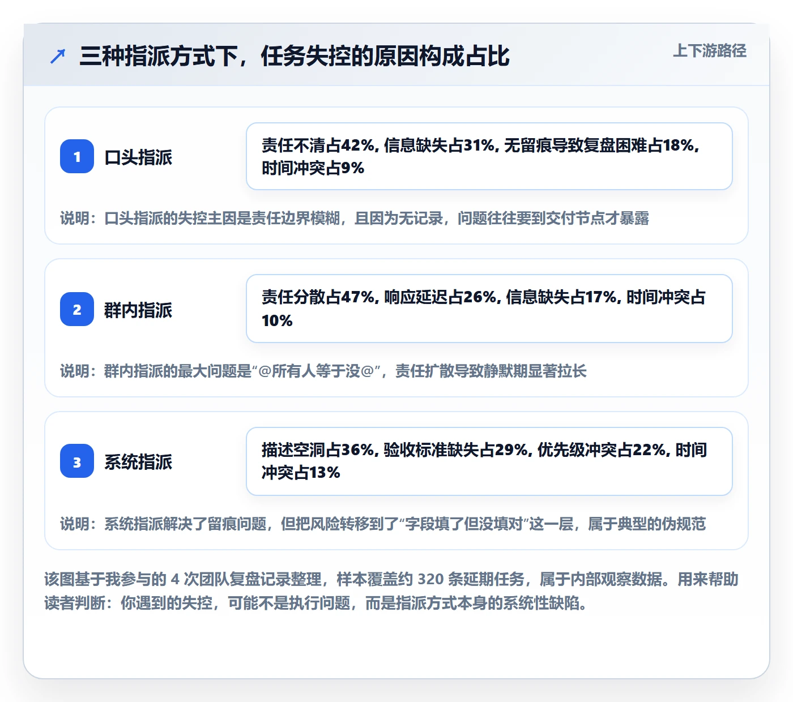The width and height of the screenshot is (793, 702).
Task: Click the box starting with 责任不清占42%
Action: coord(489,156)
